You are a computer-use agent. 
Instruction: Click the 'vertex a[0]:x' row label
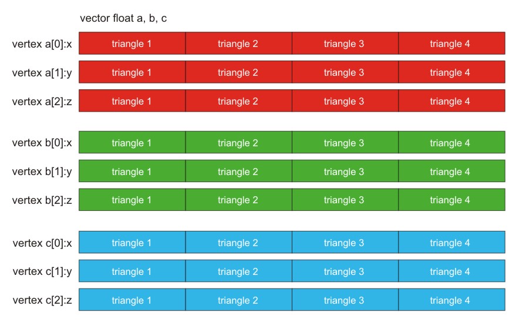(42, 44)
